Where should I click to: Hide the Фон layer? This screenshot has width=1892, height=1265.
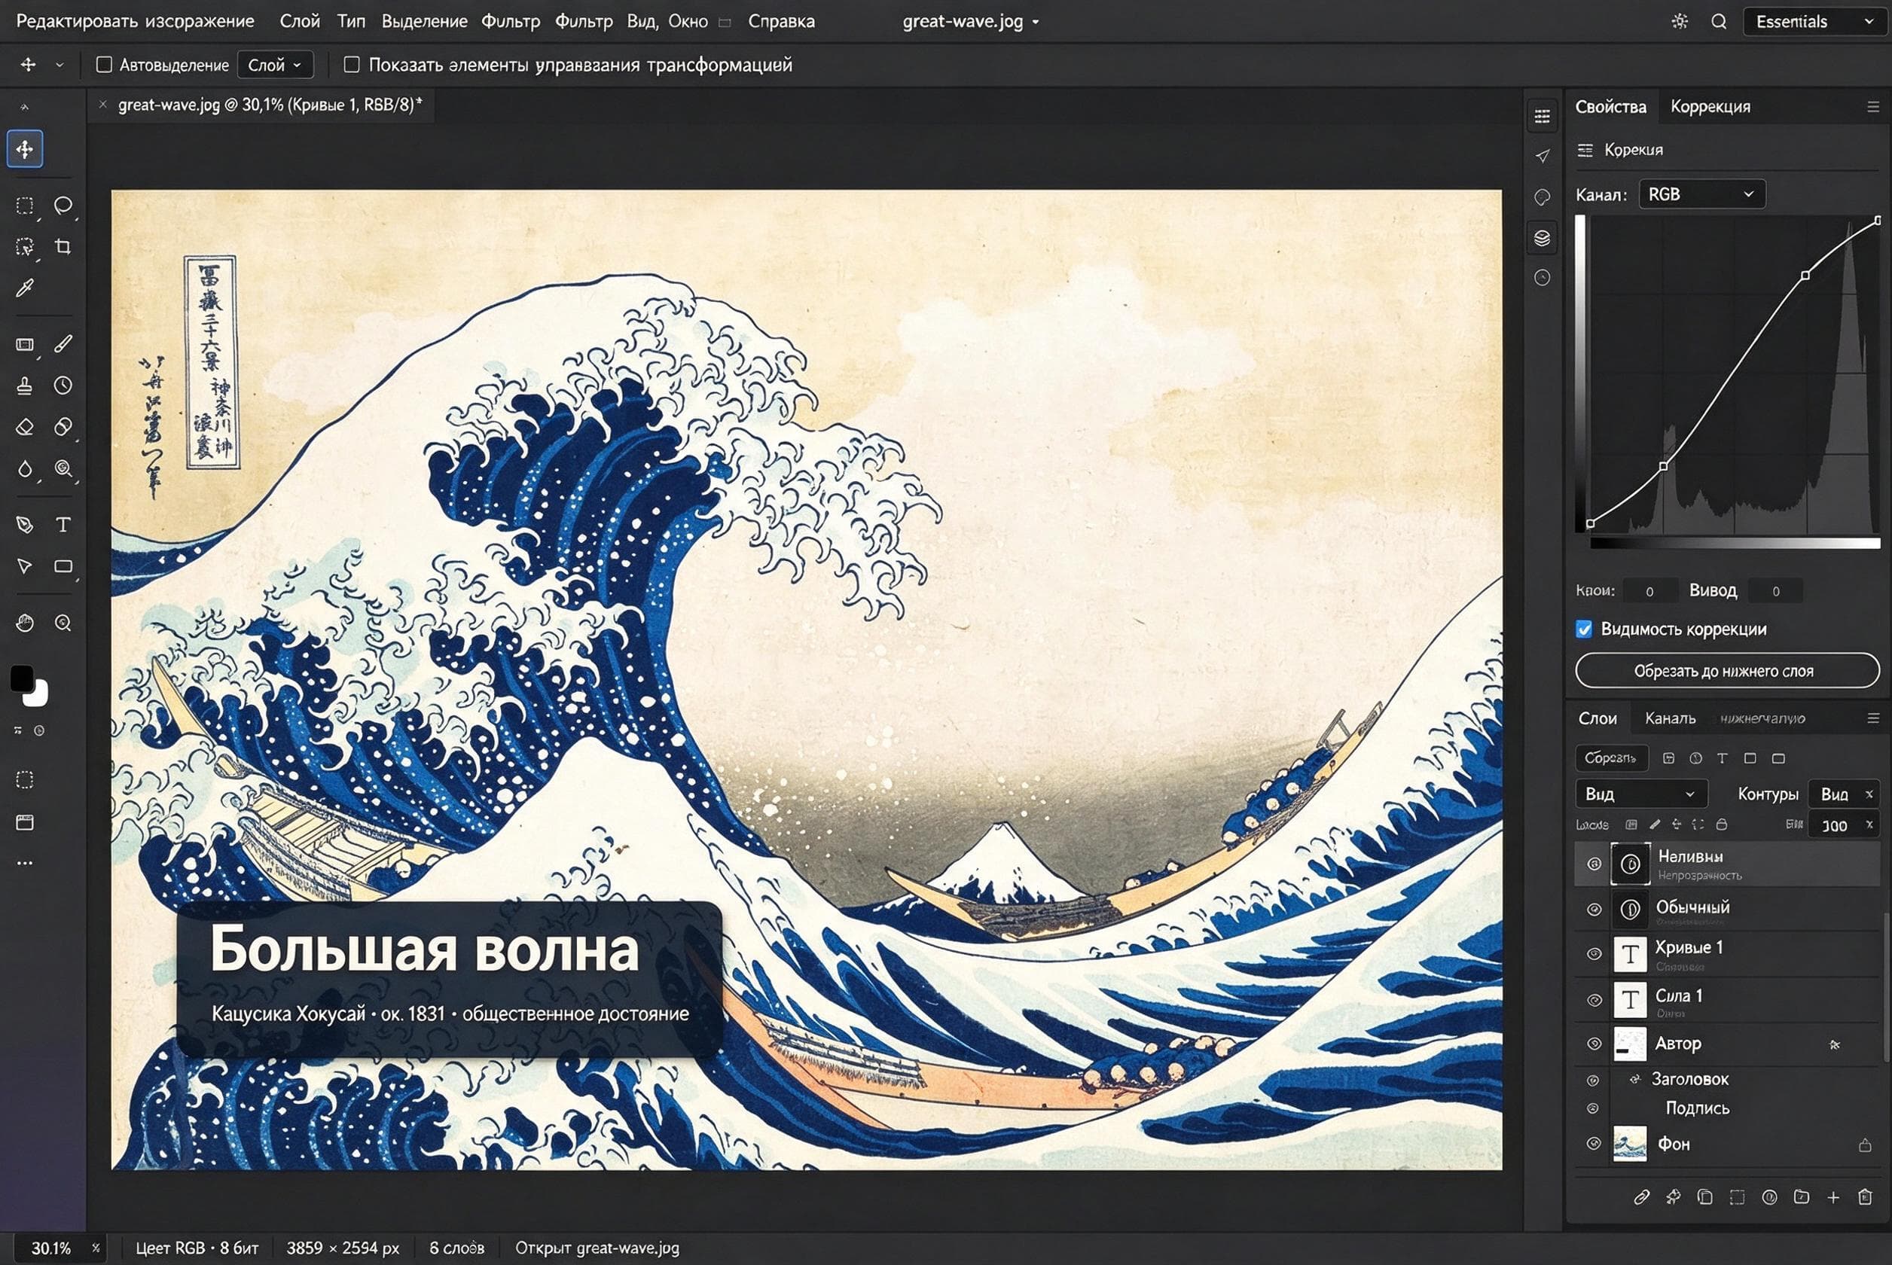(1594, 1144)
